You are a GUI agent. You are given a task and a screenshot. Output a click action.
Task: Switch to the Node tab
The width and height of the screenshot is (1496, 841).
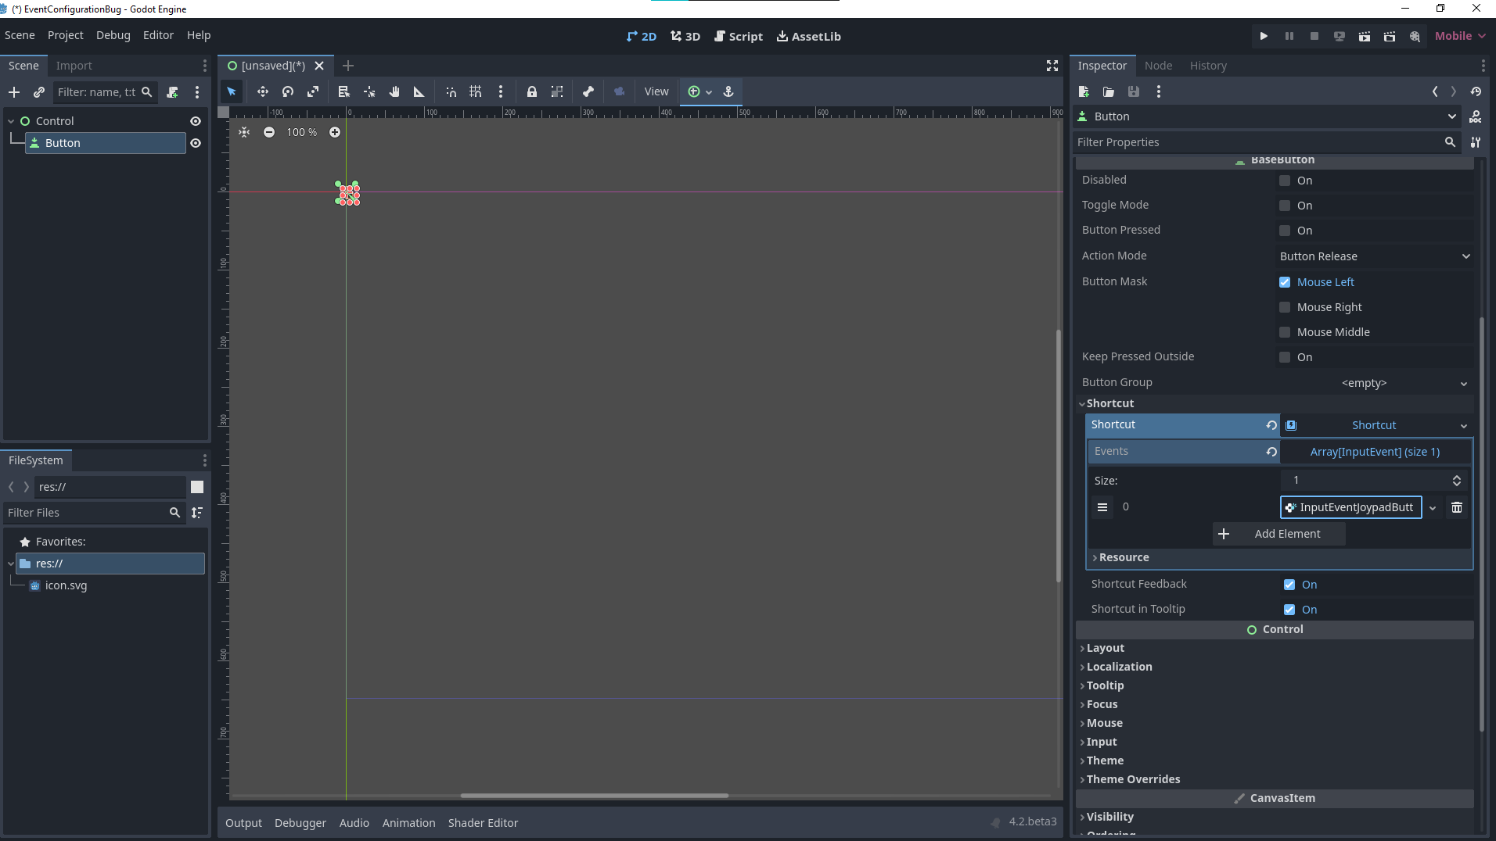[x=1158, y=66]
